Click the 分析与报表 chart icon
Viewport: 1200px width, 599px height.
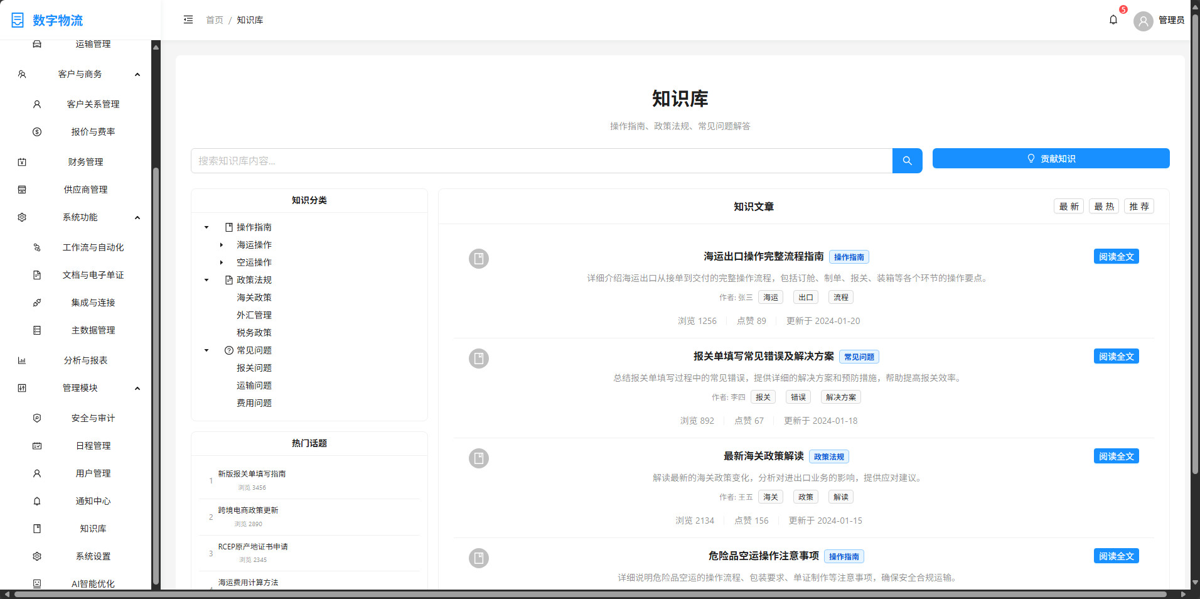[x=22, y=360]
